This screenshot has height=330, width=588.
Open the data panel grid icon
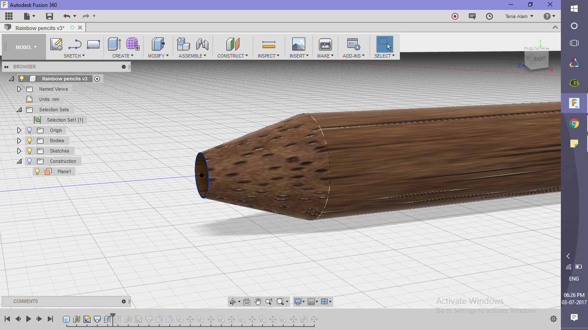click(9, 16)
